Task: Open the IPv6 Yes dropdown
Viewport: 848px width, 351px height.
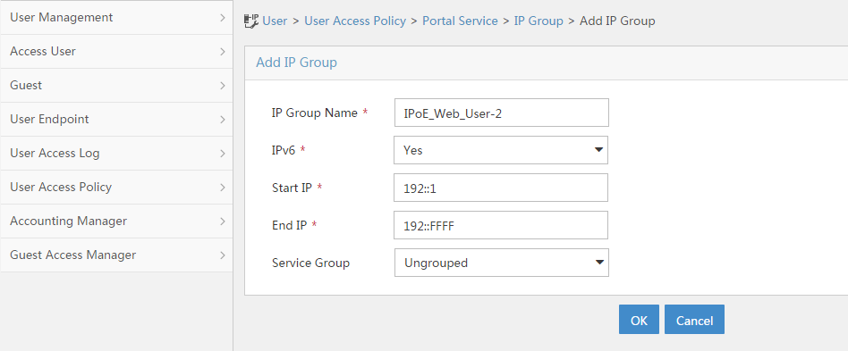Action: coord(501,150)
